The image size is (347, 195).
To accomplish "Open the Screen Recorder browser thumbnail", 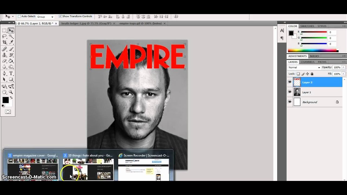I will (144, 170).
